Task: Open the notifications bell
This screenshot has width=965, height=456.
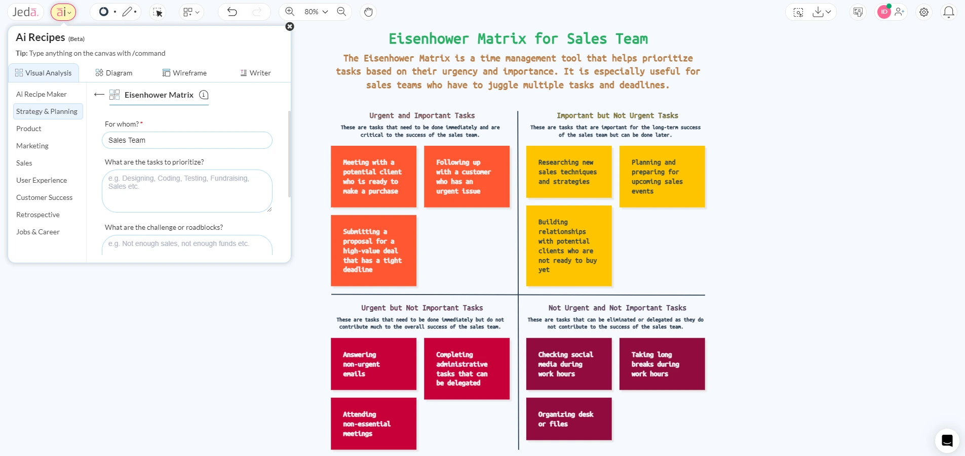Action: pyautogui.click(x=948, y=12)
